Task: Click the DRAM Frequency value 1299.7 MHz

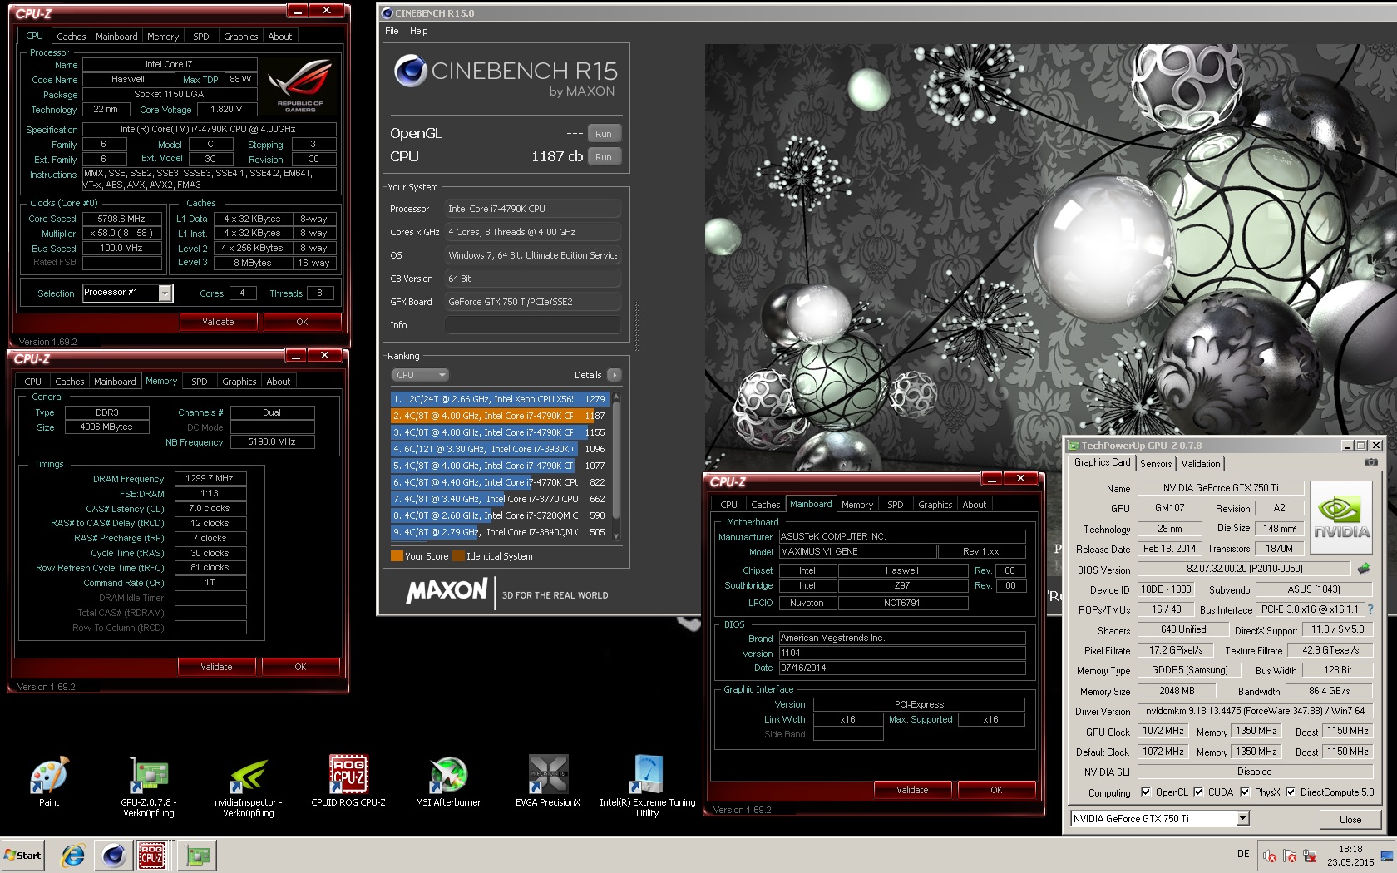Action: point(210,479)
